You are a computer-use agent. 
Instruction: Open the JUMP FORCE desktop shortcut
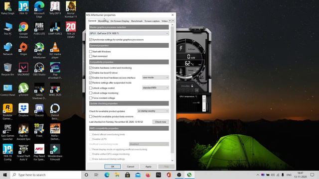(55, 28)
